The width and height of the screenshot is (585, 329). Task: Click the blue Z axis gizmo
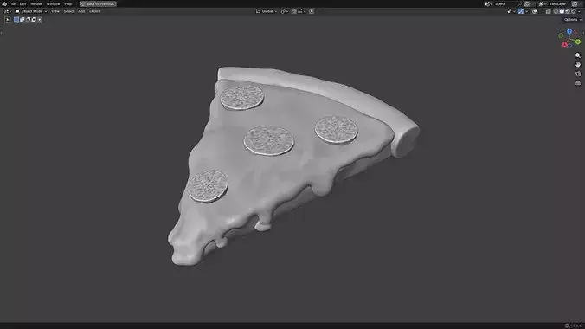pyautogui.click(x=569, y=31)
